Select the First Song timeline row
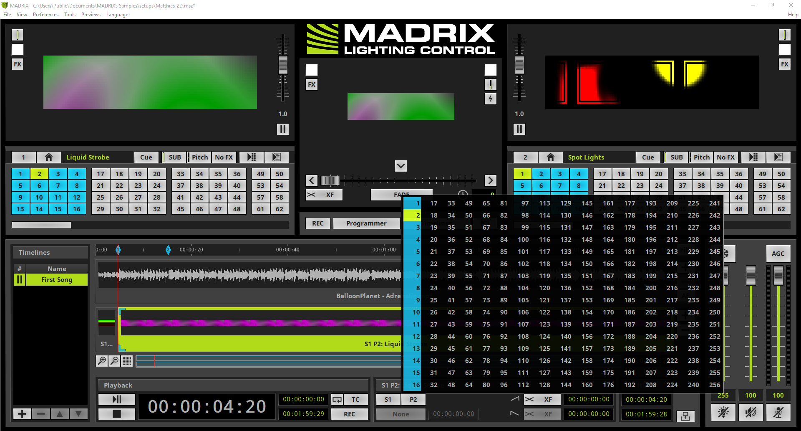This screenshot has width=801, height=431. click(x=57, y=279)
